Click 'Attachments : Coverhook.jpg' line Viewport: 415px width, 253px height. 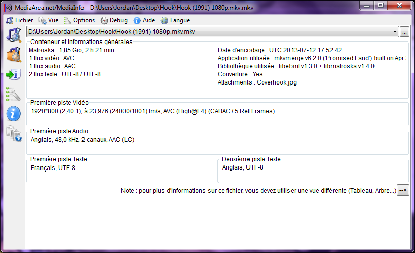click(257, 82)
